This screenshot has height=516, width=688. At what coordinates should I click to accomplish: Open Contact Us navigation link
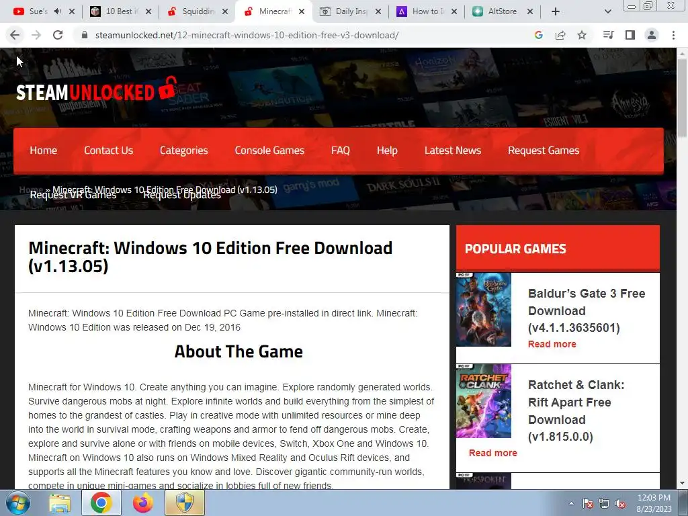click(x=108, y=150)
